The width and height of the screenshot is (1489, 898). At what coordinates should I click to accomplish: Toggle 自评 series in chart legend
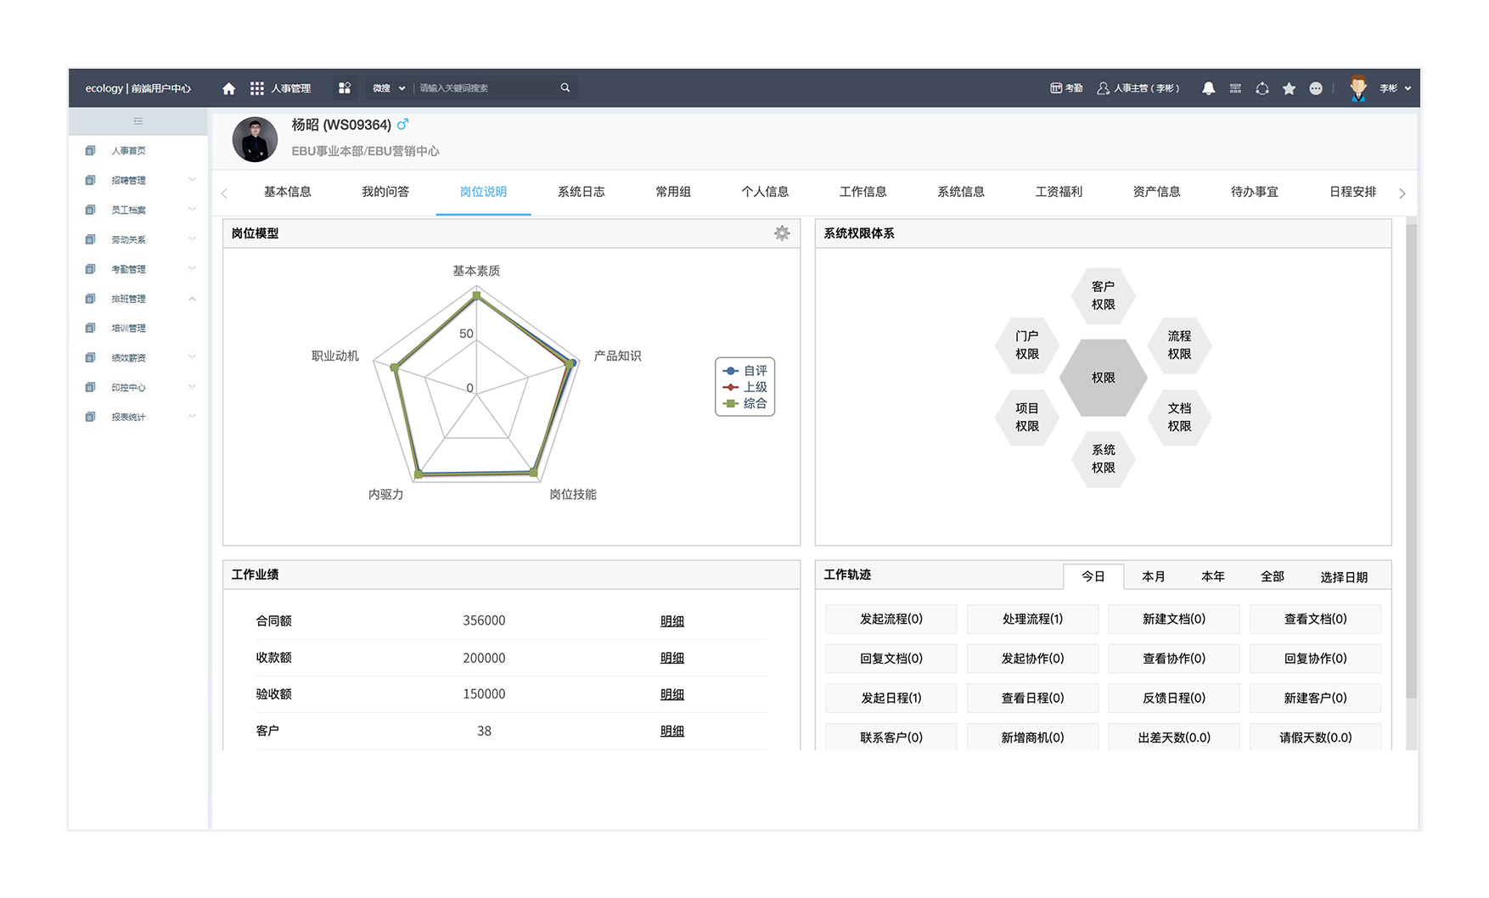[744, 371]
